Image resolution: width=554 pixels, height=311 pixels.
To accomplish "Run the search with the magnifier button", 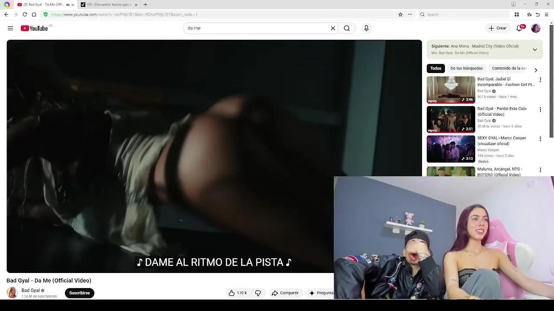I will pyautogui.click(x=347, y=28).
